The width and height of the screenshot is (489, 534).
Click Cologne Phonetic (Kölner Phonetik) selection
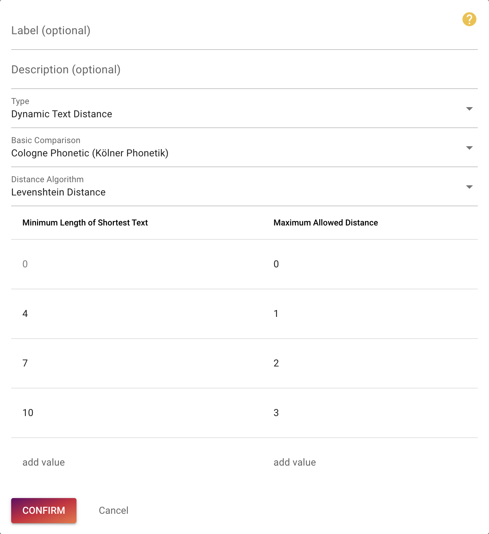(x=90, y=153)
